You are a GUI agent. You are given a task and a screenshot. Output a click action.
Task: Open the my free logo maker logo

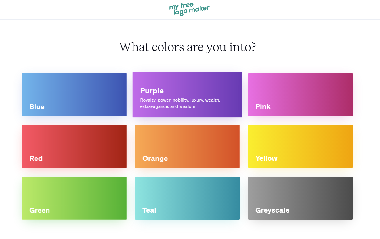click(x=189, y=9)
